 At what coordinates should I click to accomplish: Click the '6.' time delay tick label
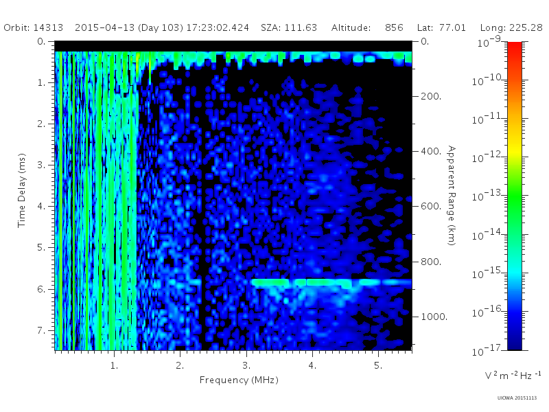[x=41, y=289]
